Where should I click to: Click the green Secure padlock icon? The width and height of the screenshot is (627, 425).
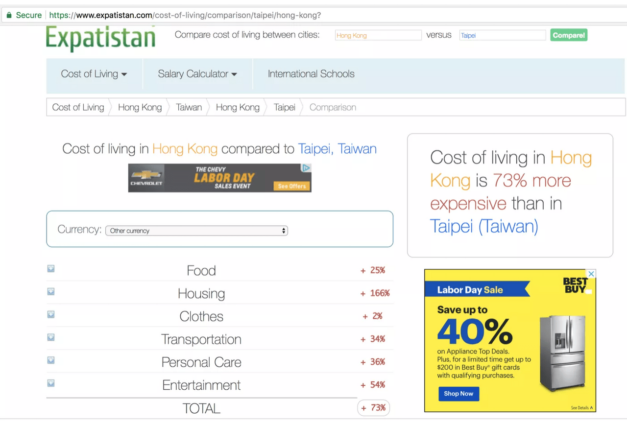pyautogui.click(x=9, y=15)
